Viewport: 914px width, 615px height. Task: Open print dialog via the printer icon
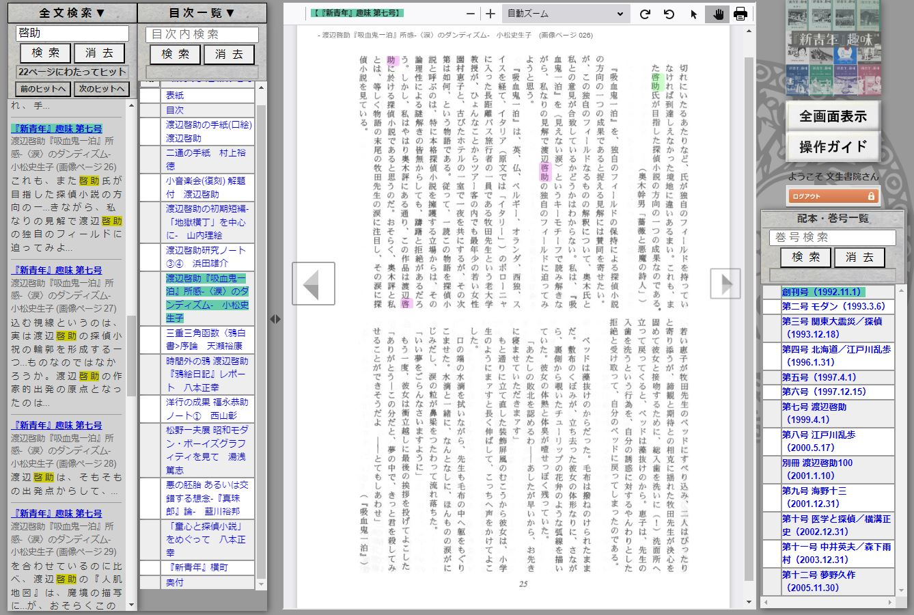coord(740,13)
